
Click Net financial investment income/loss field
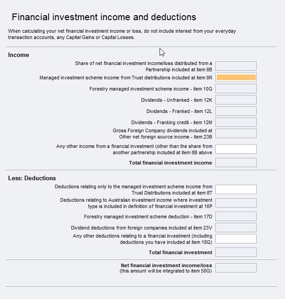(x=236, y=268)
